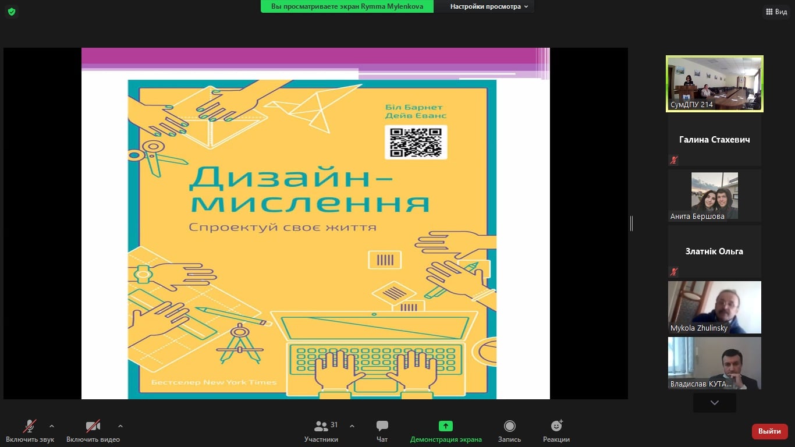The height and width of the screenshot is (447, 795).
Task: Click the green encryption shield icon
Action: click(x=12, y=12)
